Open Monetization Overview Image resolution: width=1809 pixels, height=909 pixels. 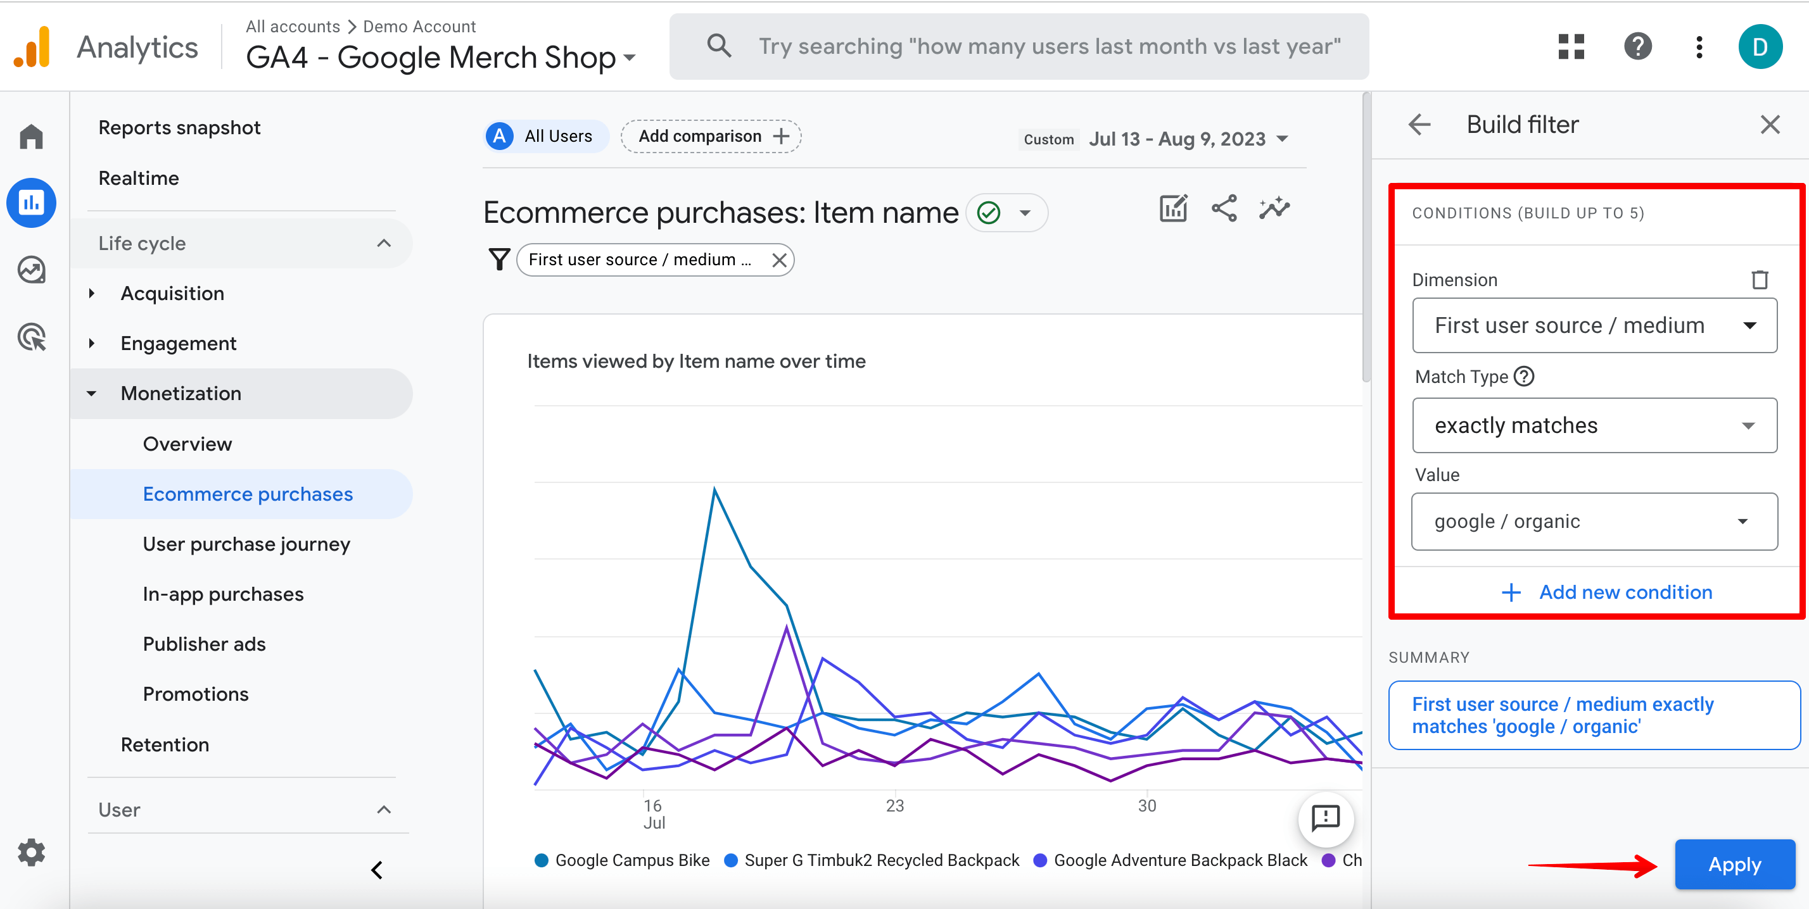(187, 444)
